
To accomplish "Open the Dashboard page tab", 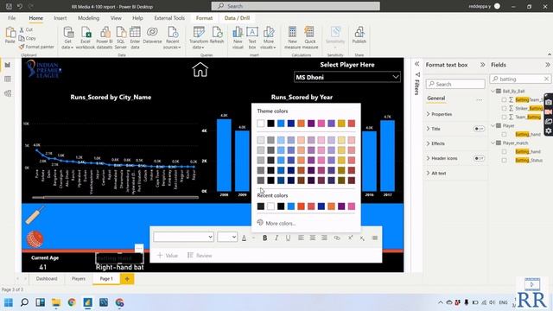I will (x=47, y=279).
